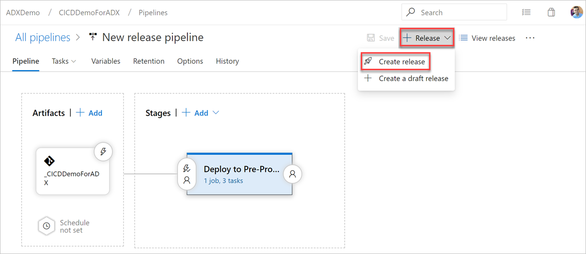Select Create release from the menu
The image size is (586, 254).
[x=401, y=61]
